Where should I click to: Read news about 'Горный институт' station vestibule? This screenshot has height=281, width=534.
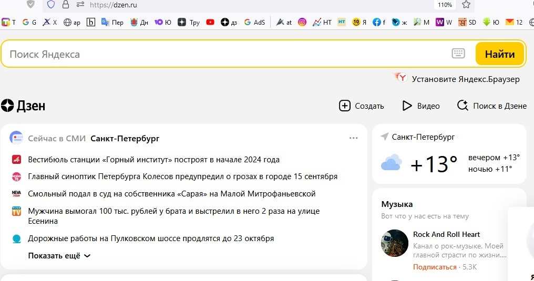pos(153,160)
